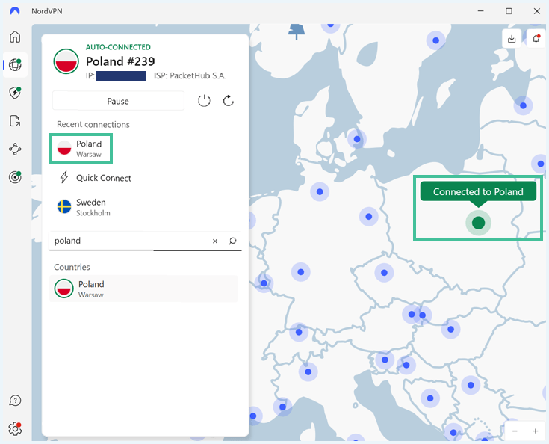Open the help chat icon
549x444 pixels.
[x=15, y=400]
